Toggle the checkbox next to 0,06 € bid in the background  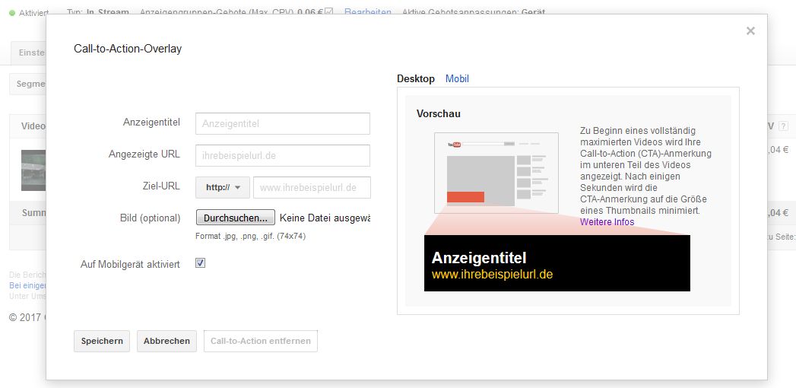[329, 11]
